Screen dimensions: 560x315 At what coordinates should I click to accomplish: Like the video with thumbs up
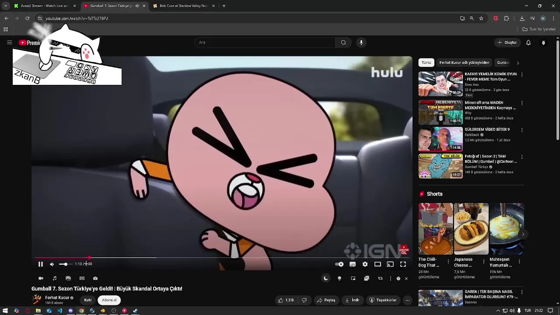[x=286, y=300]
